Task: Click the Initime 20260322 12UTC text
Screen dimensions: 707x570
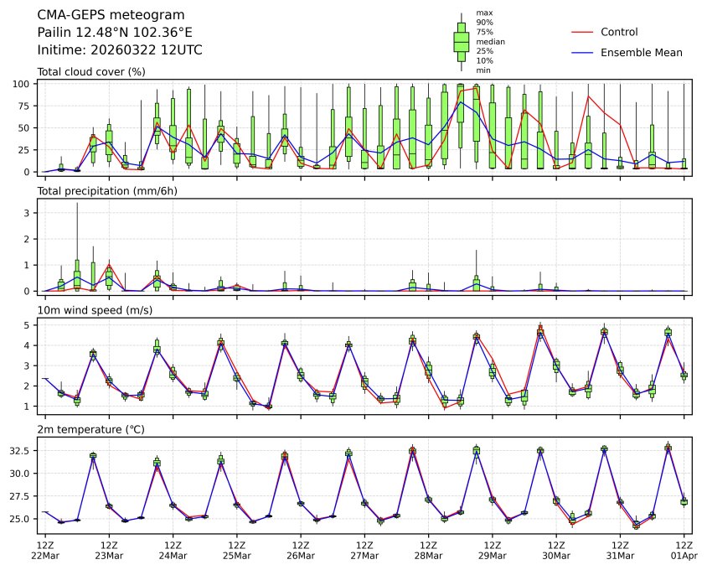Action: [x=120, y=49]
